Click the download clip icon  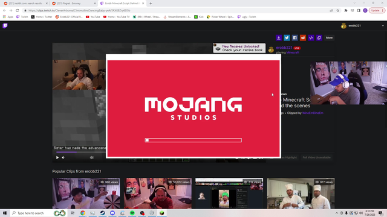(279, 37)
